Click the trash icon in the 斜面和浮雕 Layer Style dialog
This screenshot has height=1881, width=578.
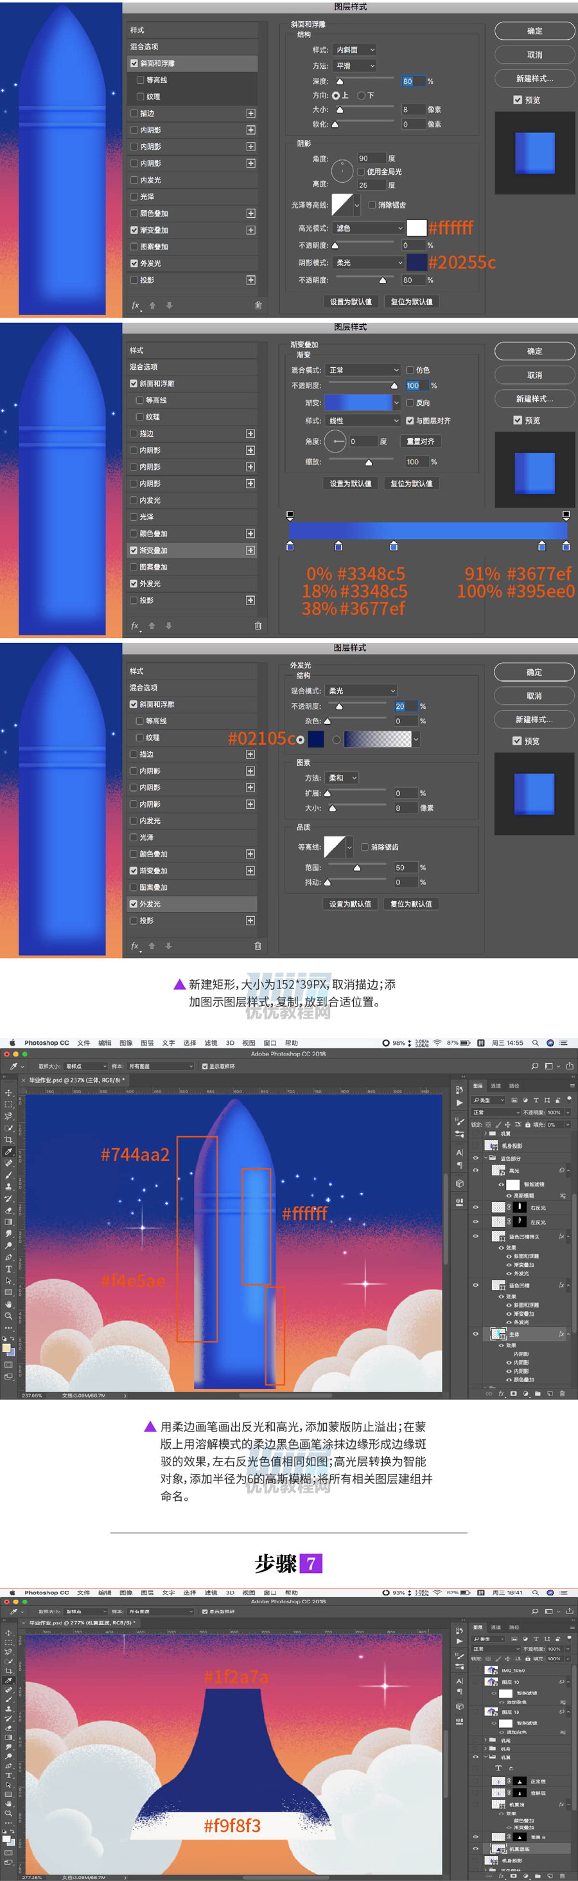(x=258, y=305)
